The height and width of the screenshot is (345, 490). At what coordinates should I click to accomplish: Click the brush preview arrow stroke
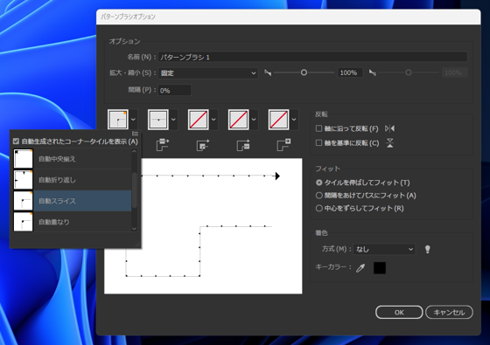[210, 176]
